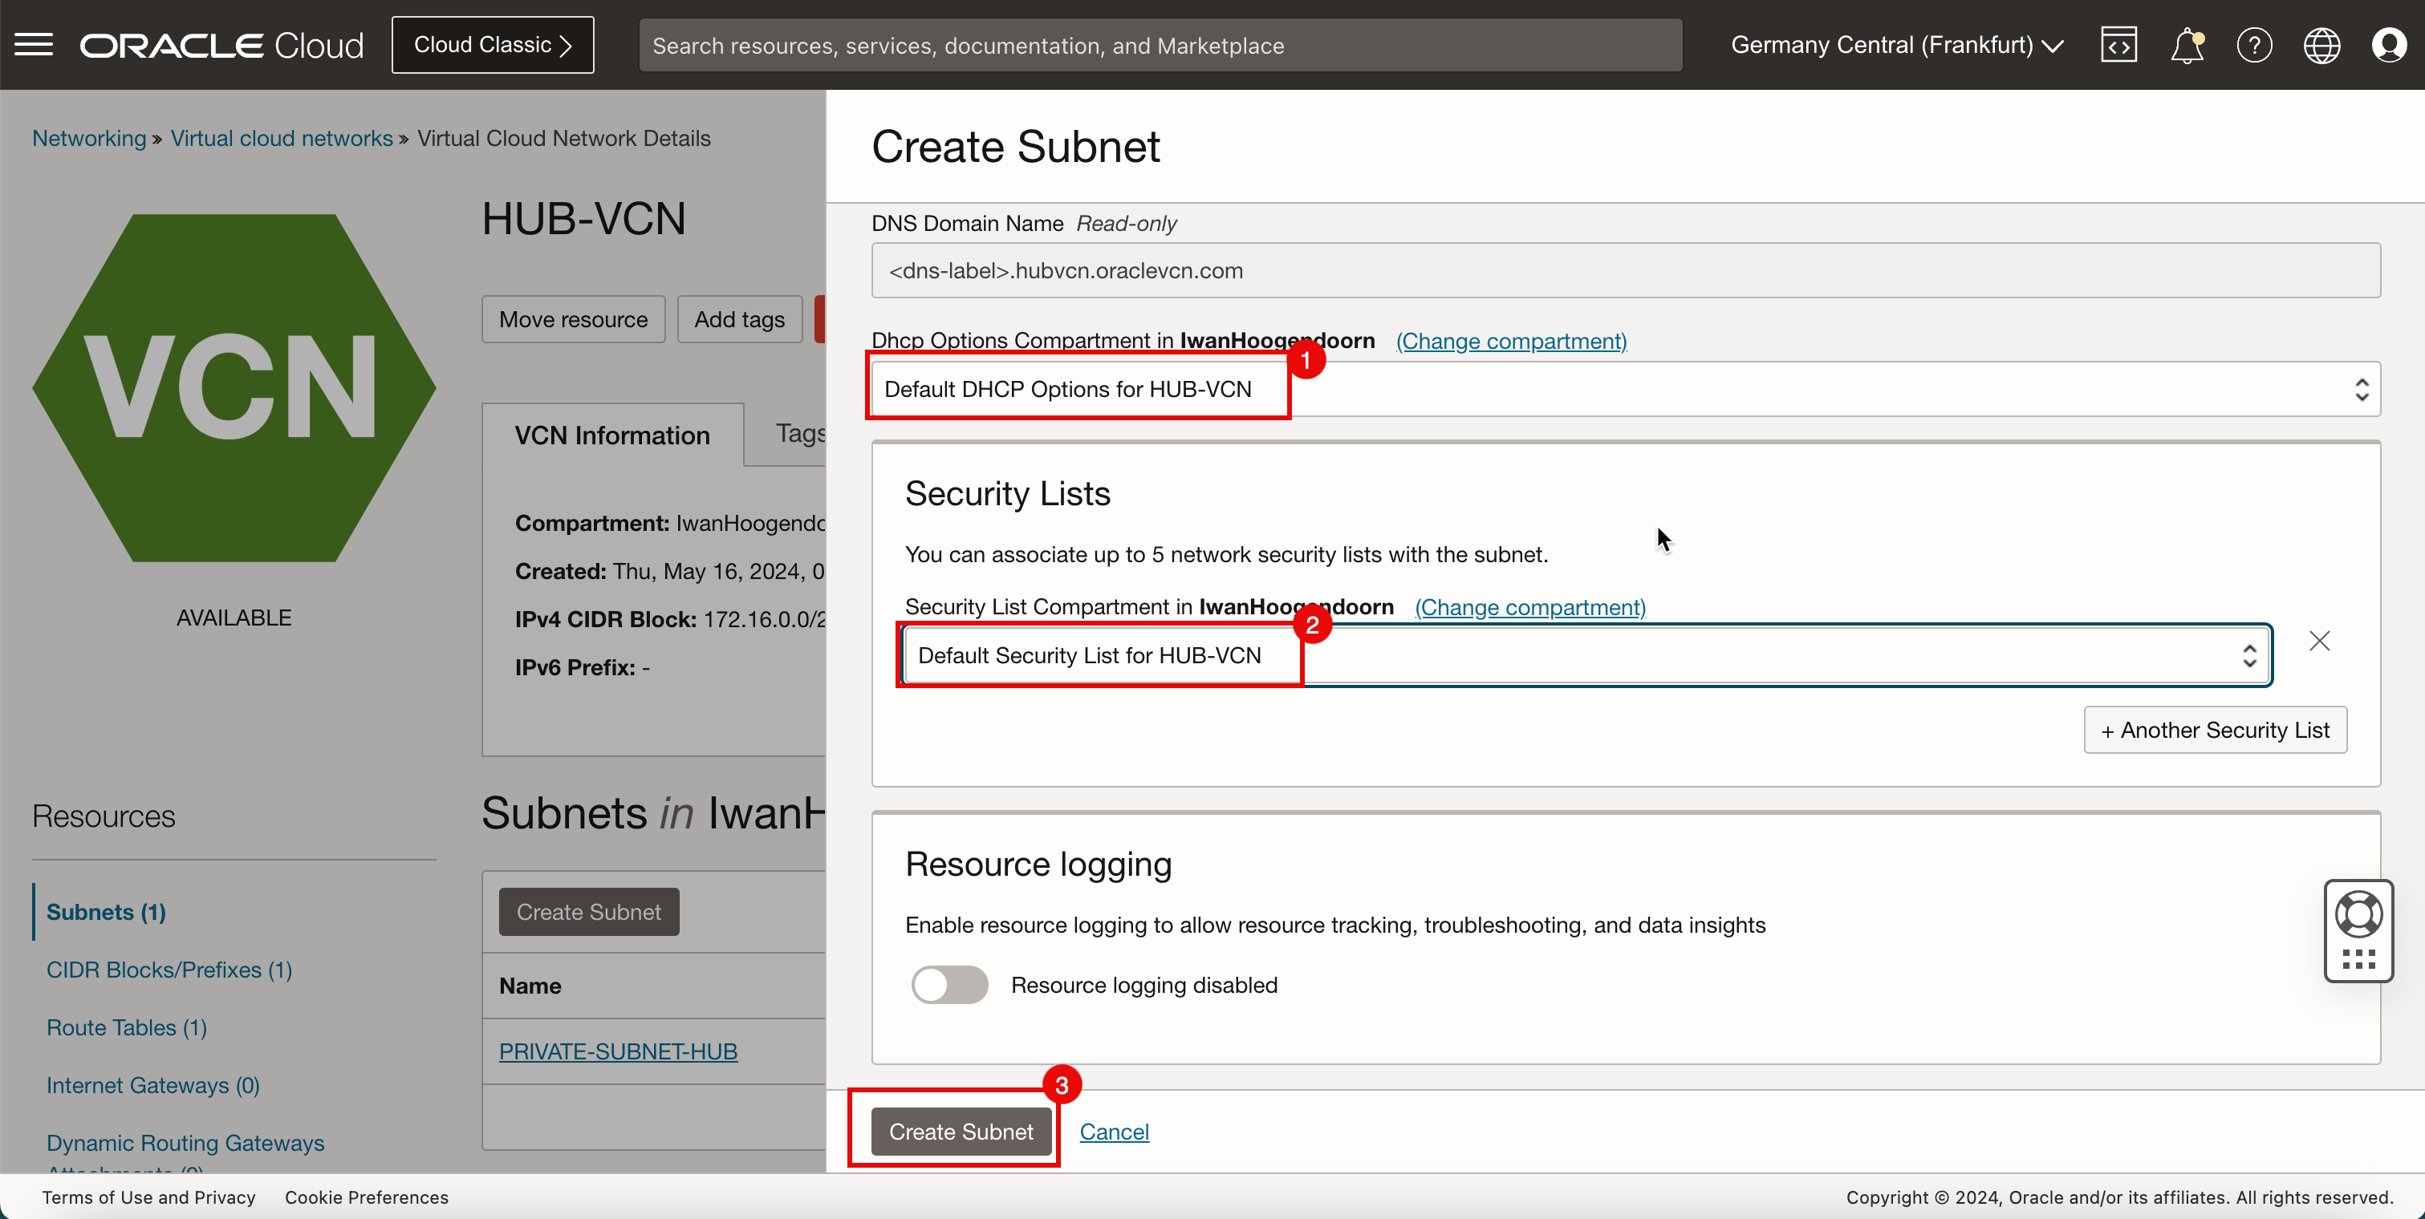Toggle the Resource logging disabled switch
Screen dimensions: 2425x1219
coord(947,984)
